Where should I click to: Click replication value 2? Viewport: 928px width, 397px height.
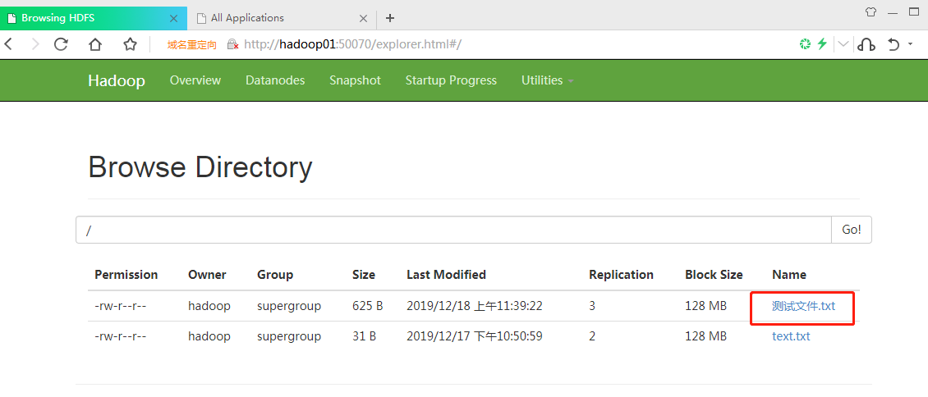tap(592, 337)
